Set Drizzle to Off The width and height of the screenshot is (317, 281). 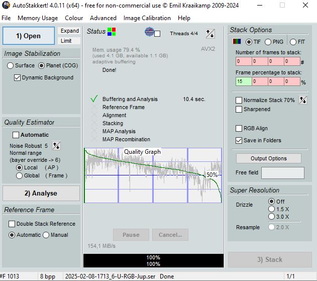tap(276, 202)
